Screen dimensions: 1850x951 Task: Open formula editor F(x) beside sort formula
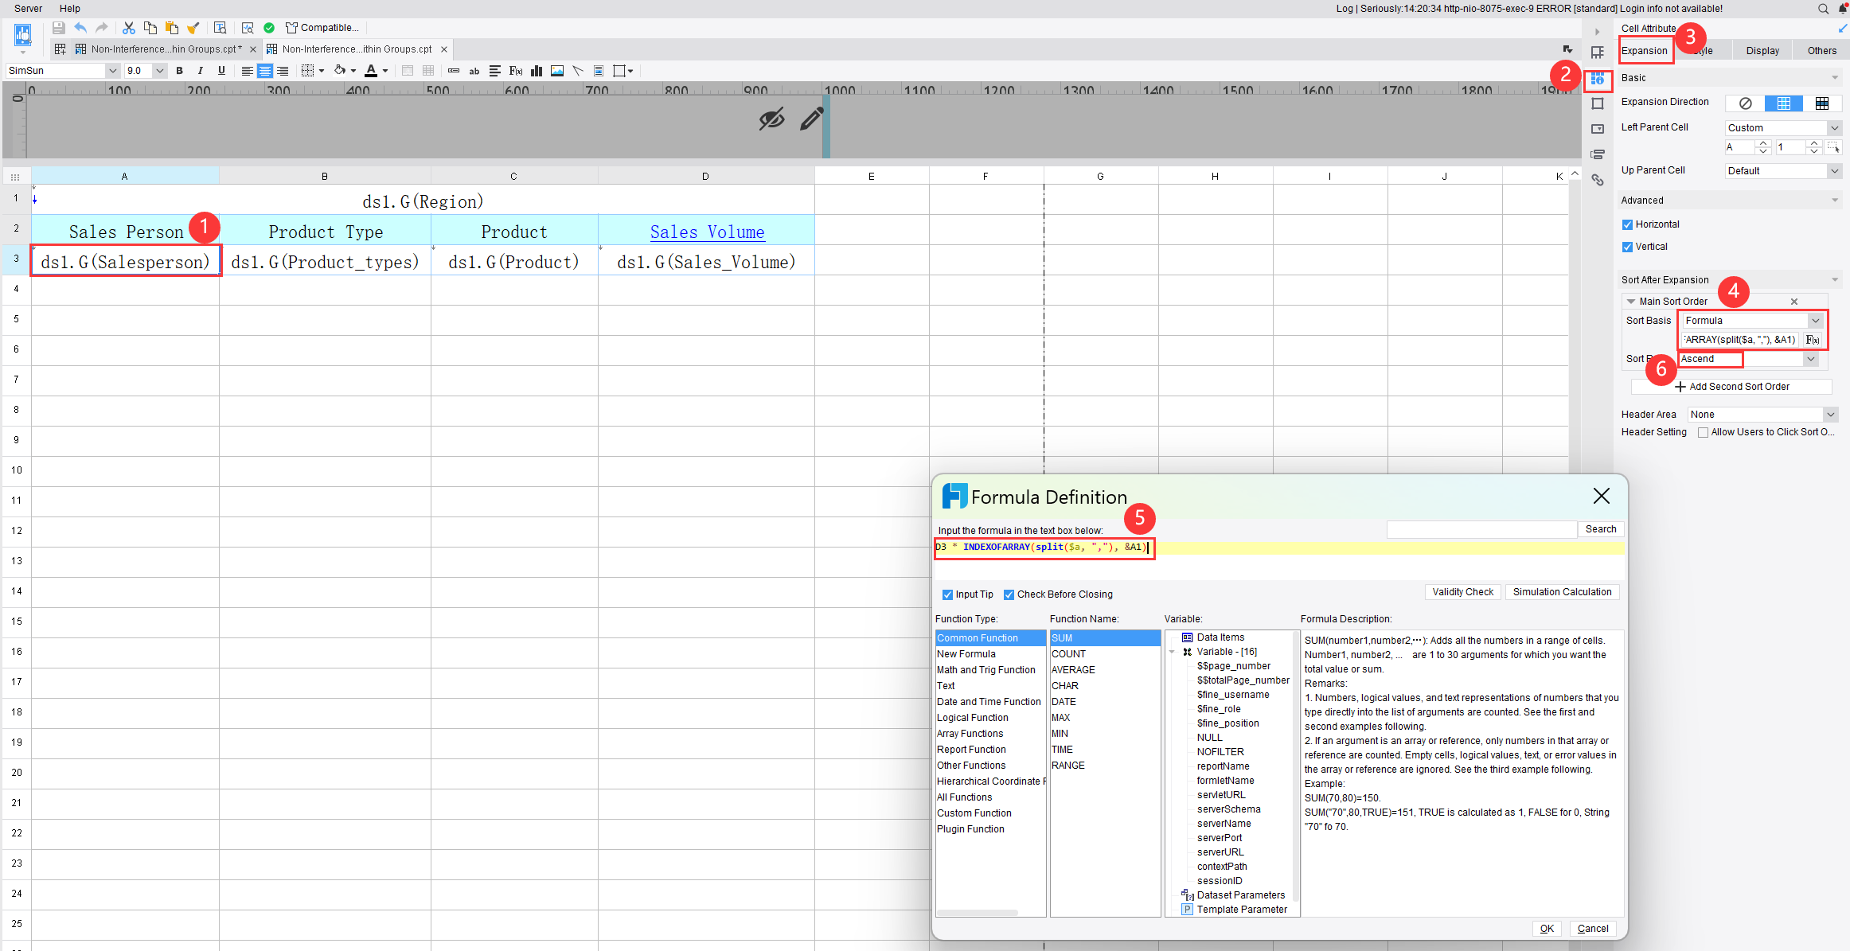1813,340
